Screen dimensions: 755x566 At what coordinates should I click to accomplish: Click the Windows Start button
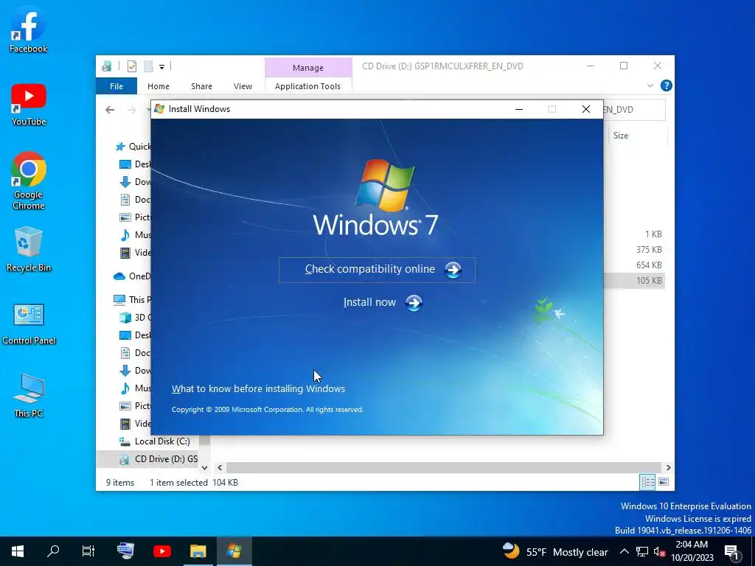(x=18, y=551)
